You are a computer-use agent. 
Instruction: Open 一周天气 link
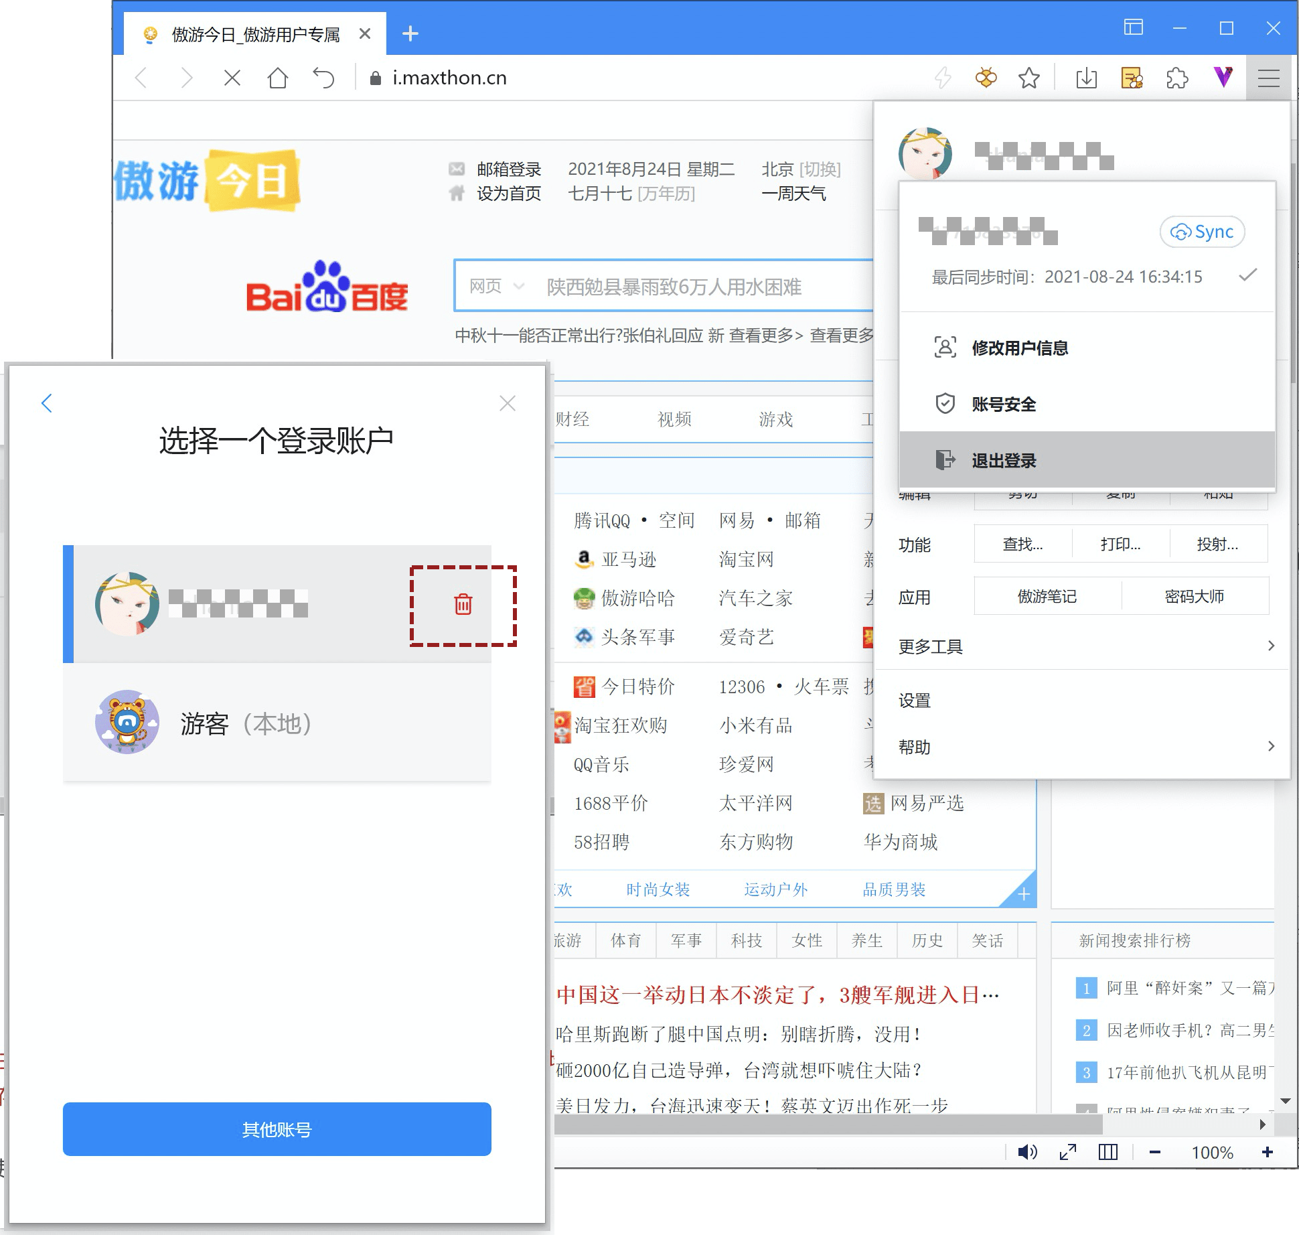pyautogui.click(x=793, y=194)
